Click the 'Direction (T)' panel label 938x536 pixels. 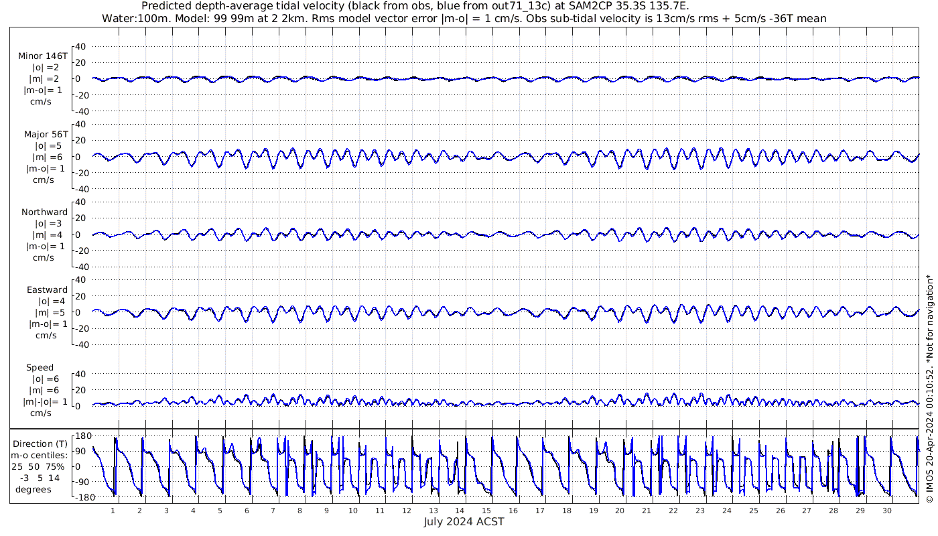[x=40, y=444]
